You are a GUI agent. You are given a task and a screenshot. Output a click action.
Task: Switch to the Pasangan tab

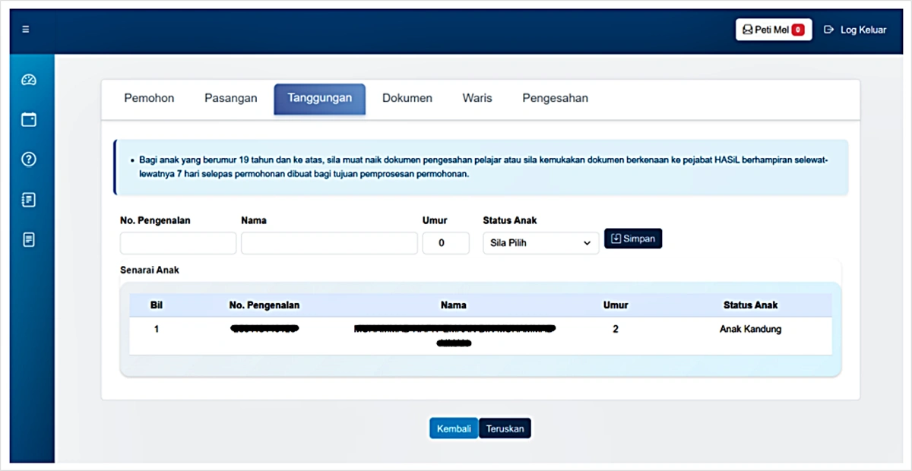(230, 98)
